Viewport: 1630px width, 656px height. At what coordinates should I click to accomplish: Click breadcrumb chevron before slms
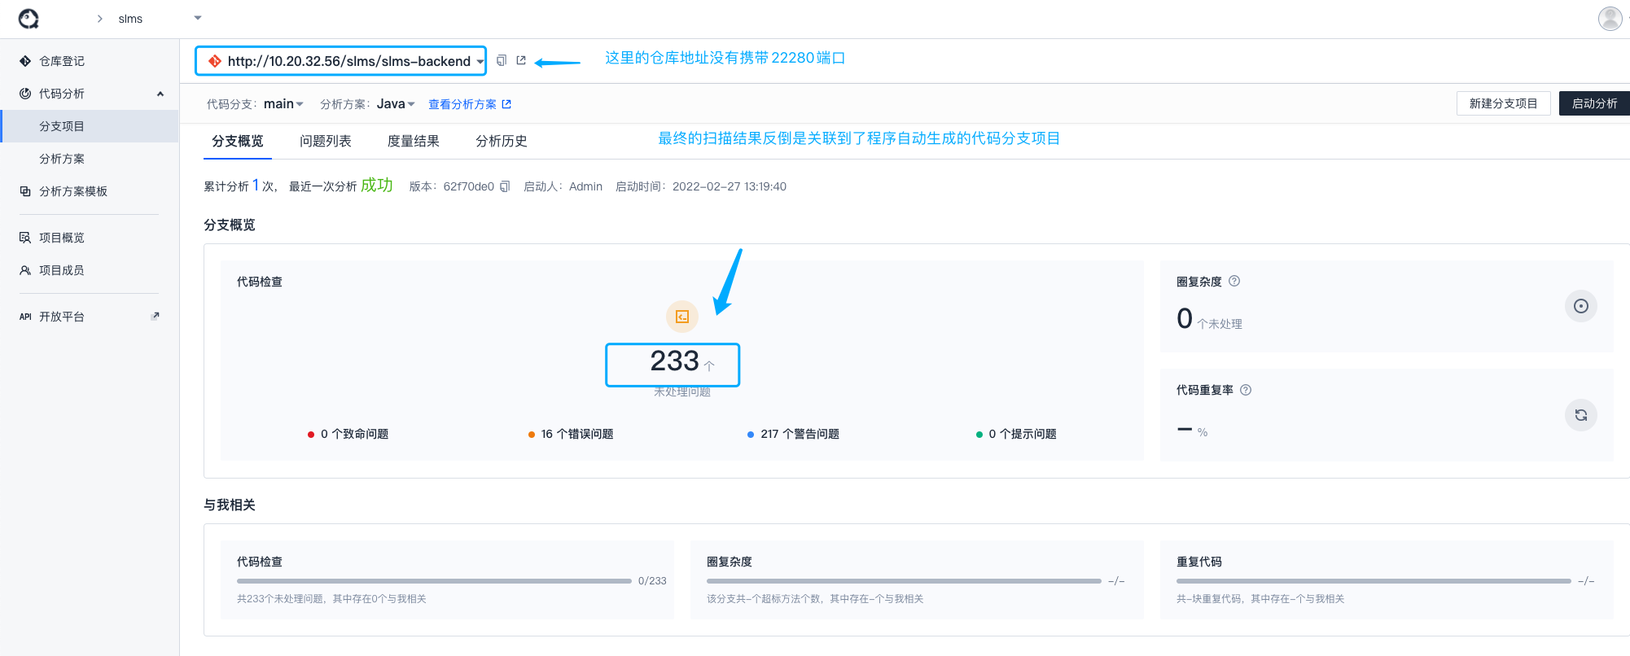(x=99, y=19)
